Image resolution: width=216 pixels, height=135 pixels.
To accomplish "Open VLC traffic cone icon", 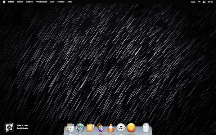I will pyautogui.click(x=111, y=128).
